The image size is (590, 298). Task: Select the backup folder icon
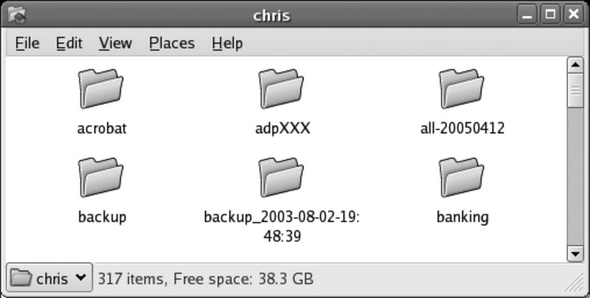101,178
